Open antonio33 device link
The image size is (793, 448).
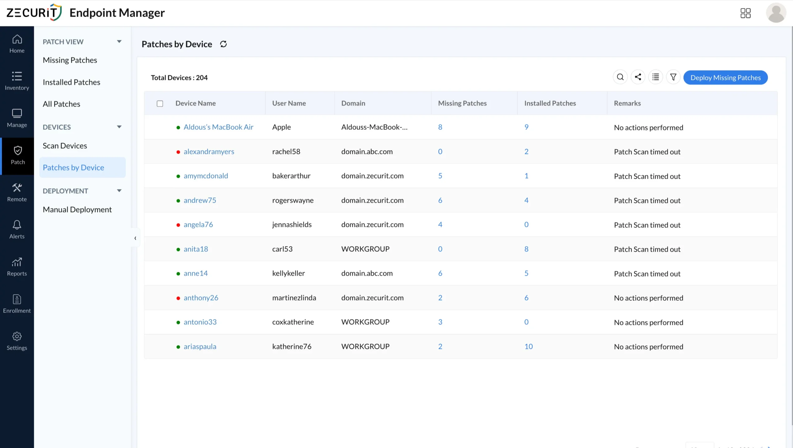tap(200, 322)
